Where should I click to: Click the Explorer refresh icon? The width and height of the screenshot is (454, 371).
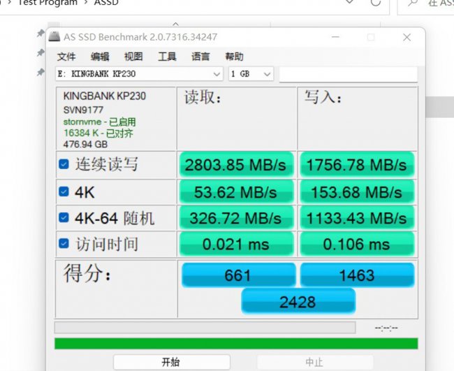point(376,2)
